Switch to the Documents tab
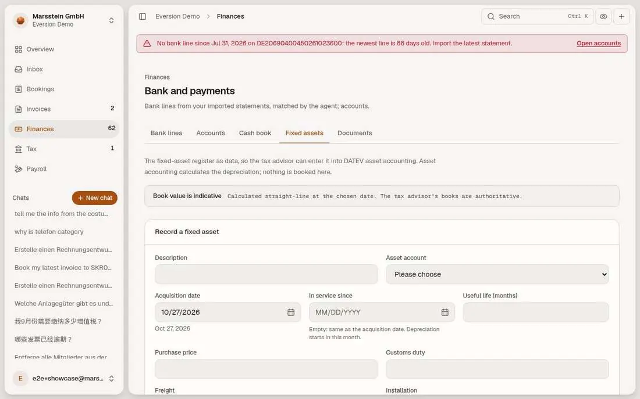The height and width of the screenshot is (399, 640). click(x=355, y=133)
